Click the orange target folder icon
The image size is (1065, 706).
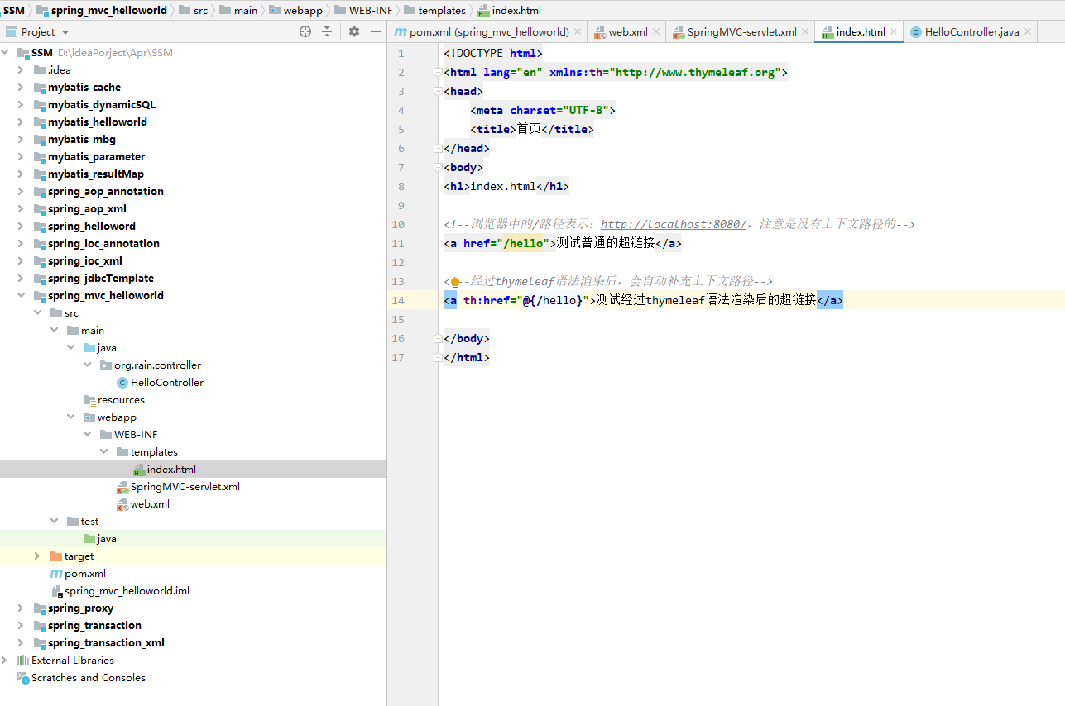[56, 556]
